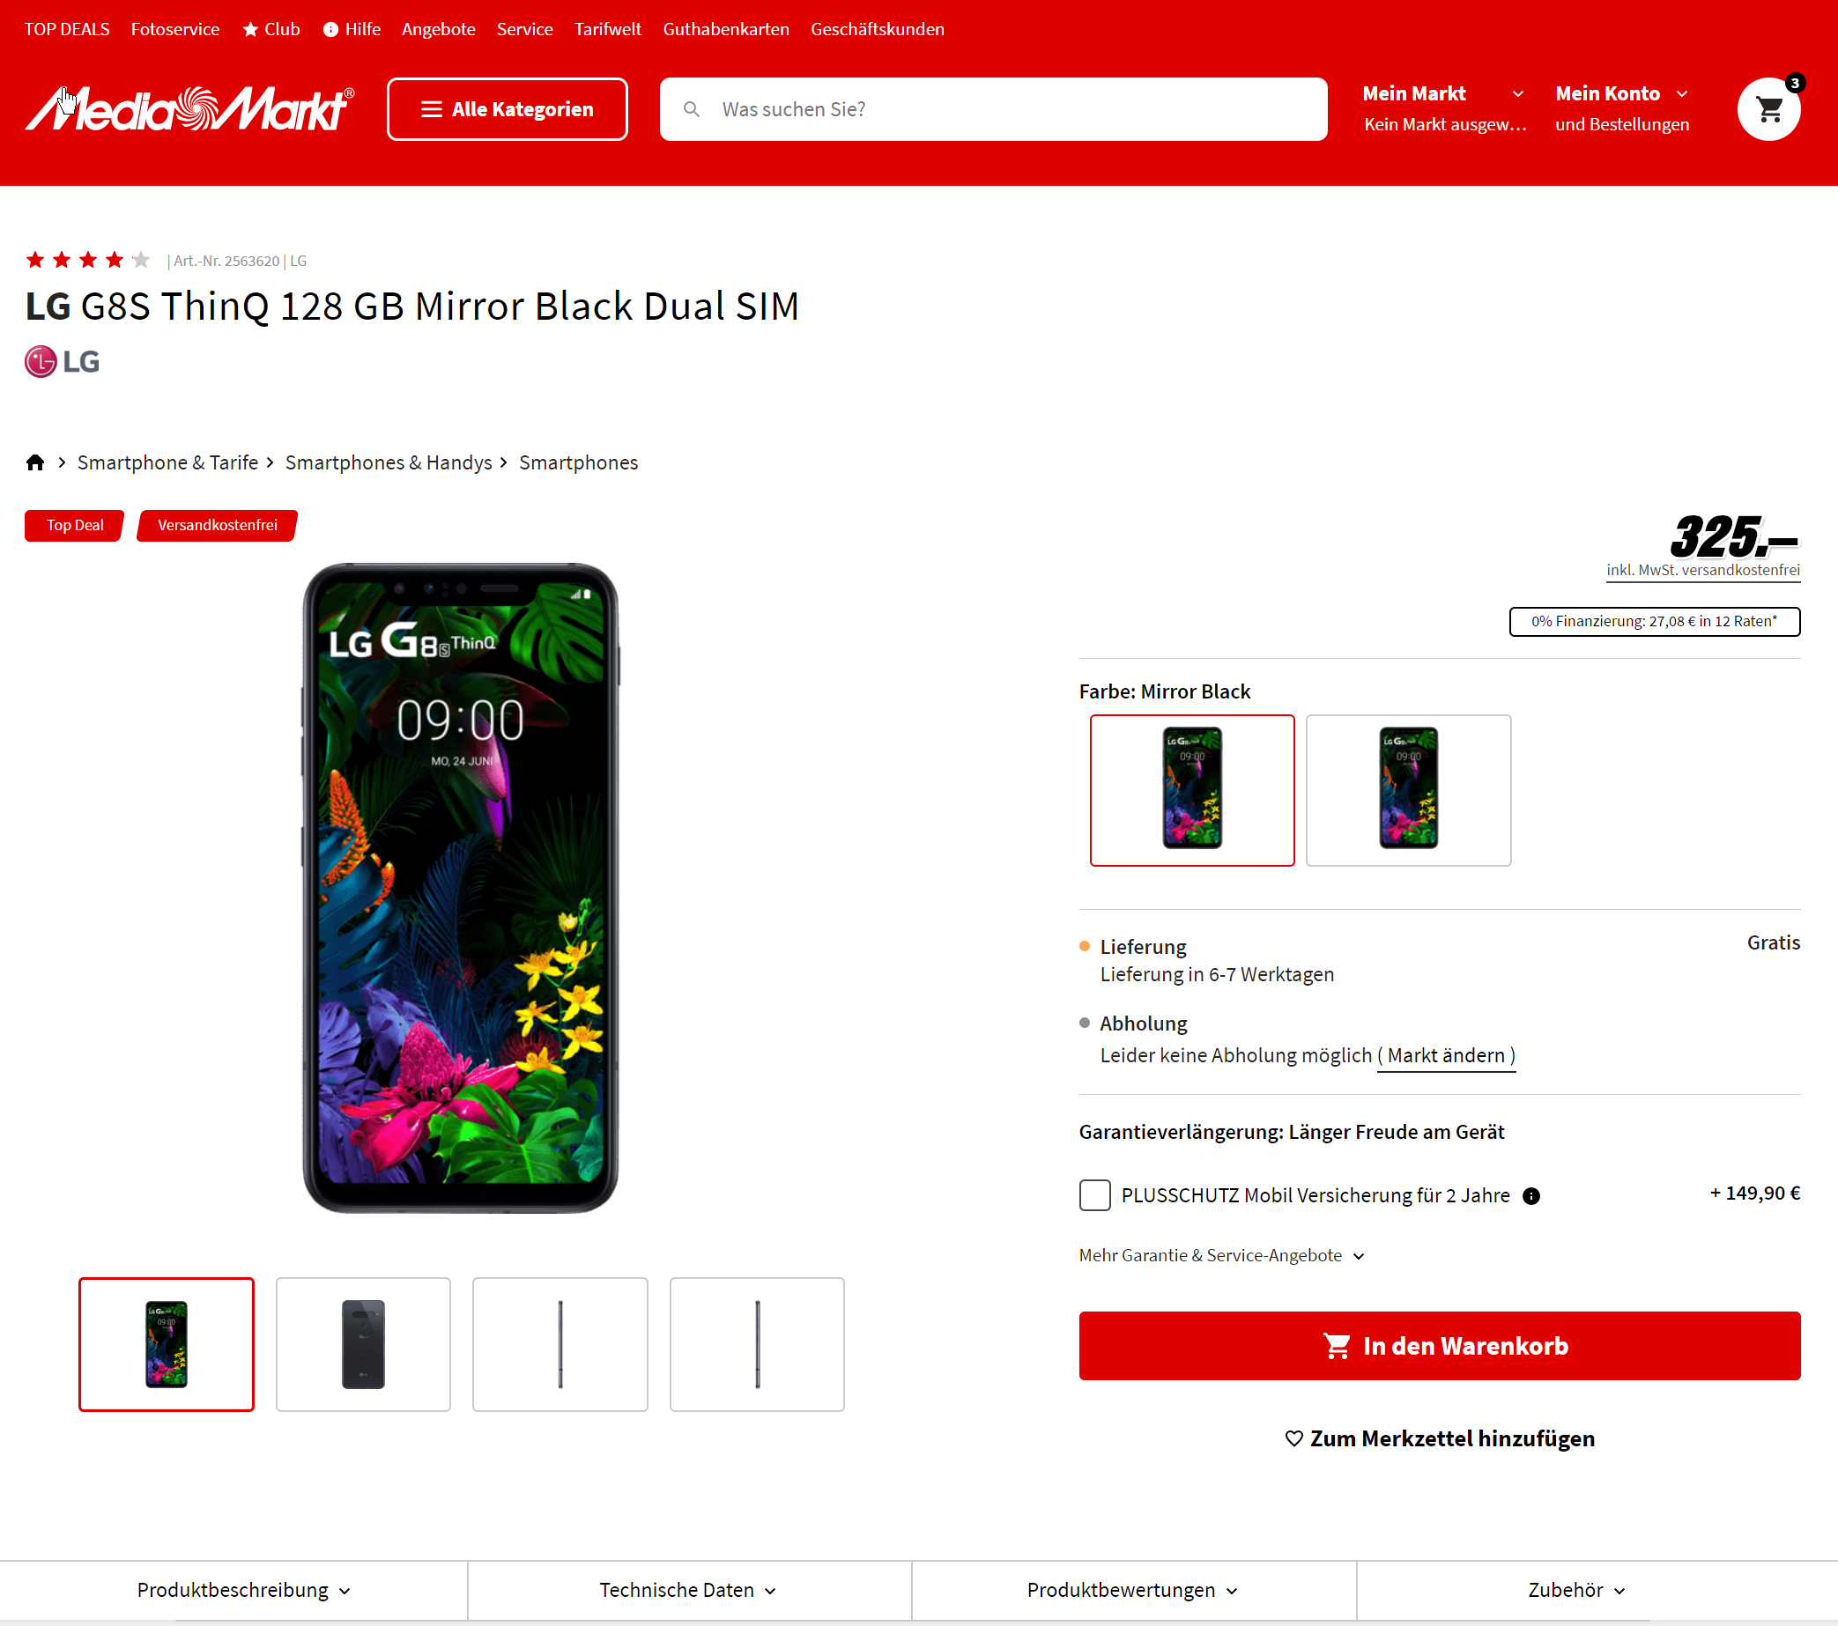
Task: Select the back-view phone thumbnail
Action: (363, 1344)
